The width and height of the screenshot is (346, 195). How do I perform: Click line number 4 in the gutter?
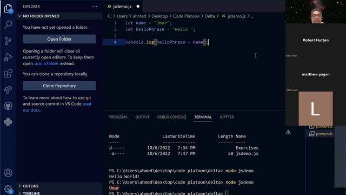click(x=115, y=42)
